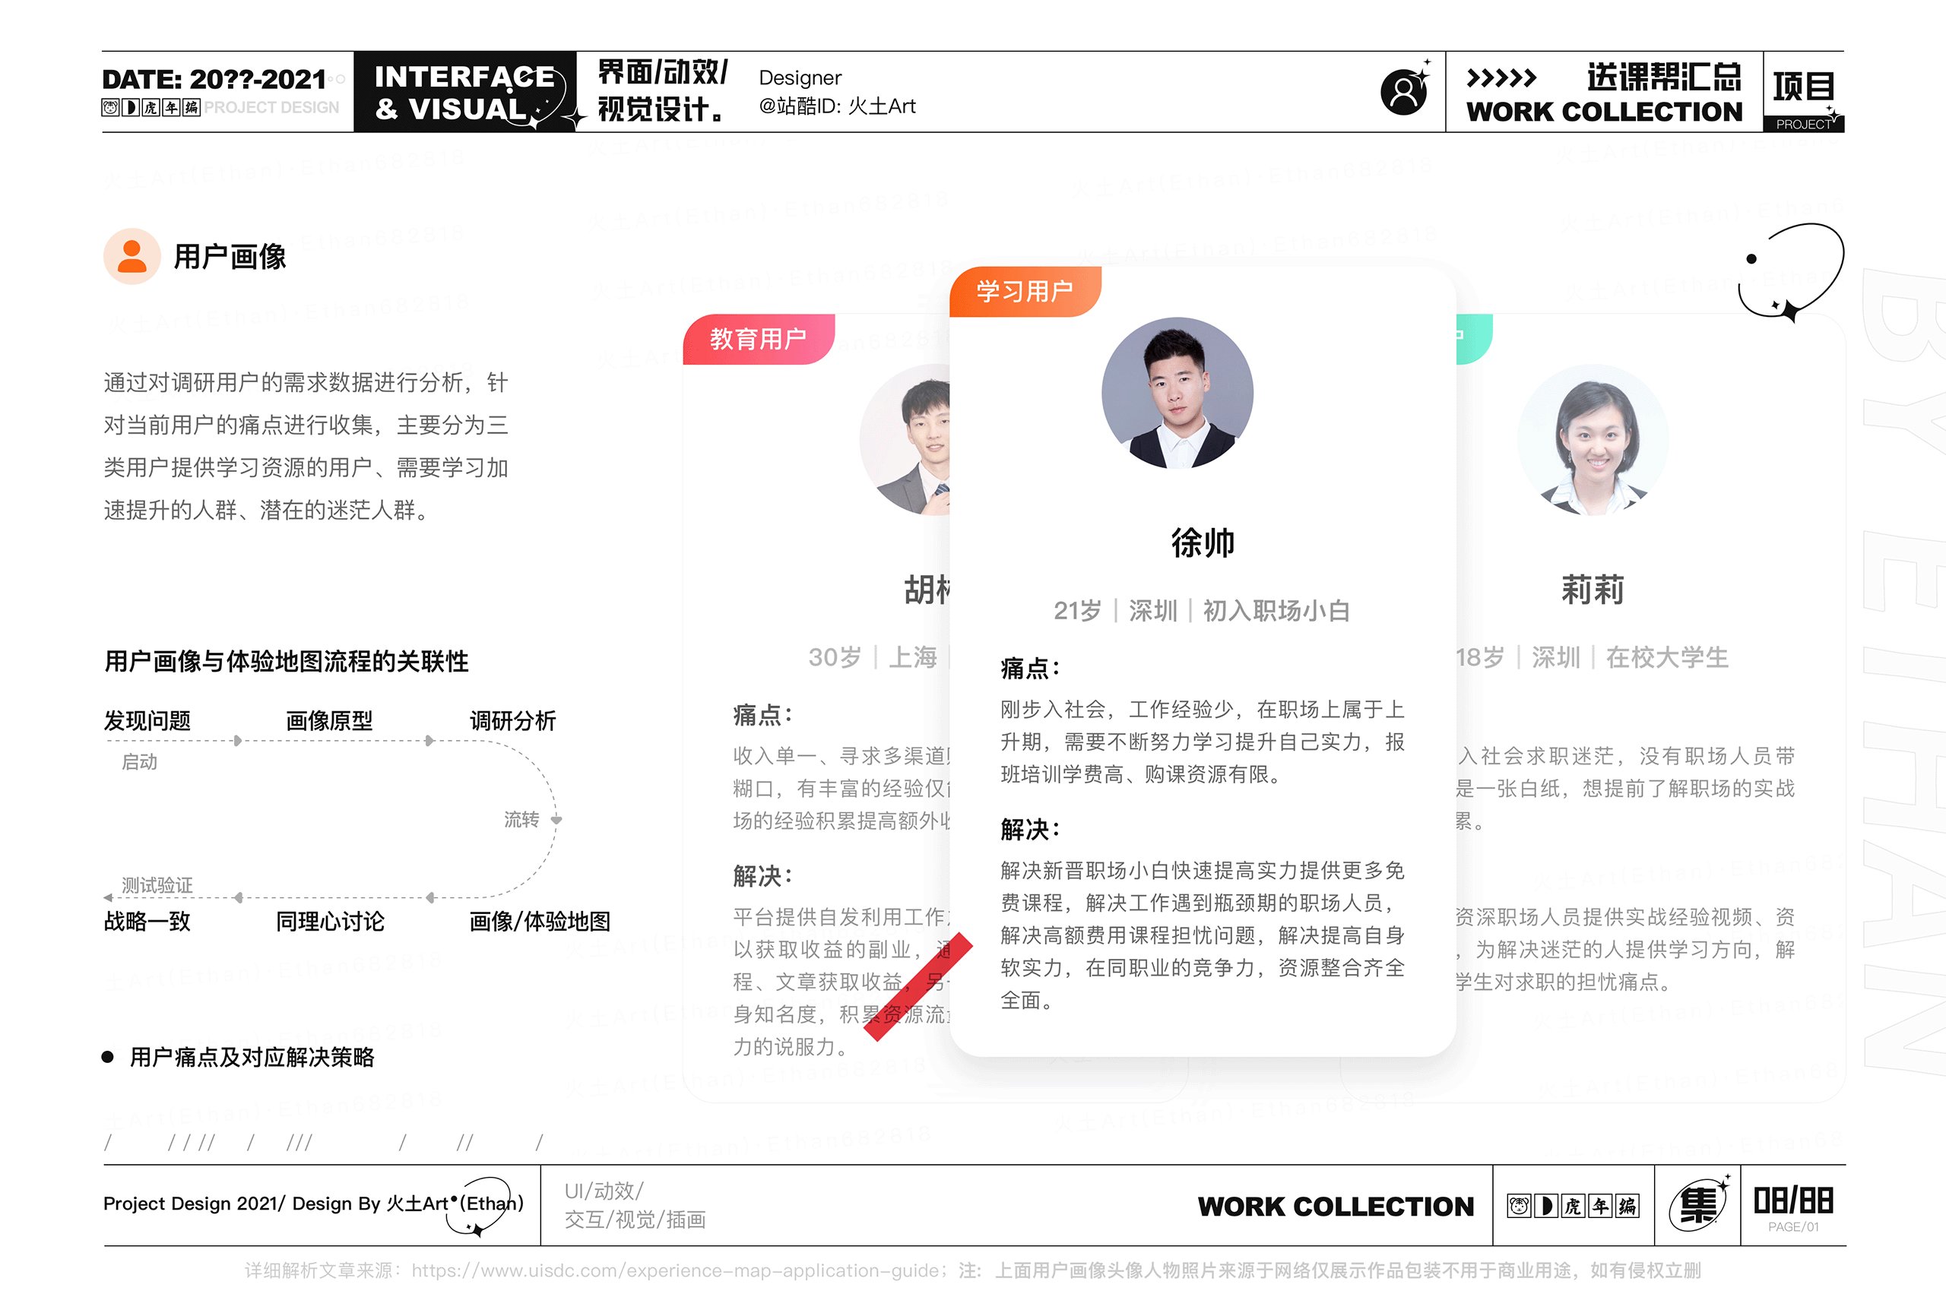
Task: Open 莉莉's profile photo
Action: 1593,440
